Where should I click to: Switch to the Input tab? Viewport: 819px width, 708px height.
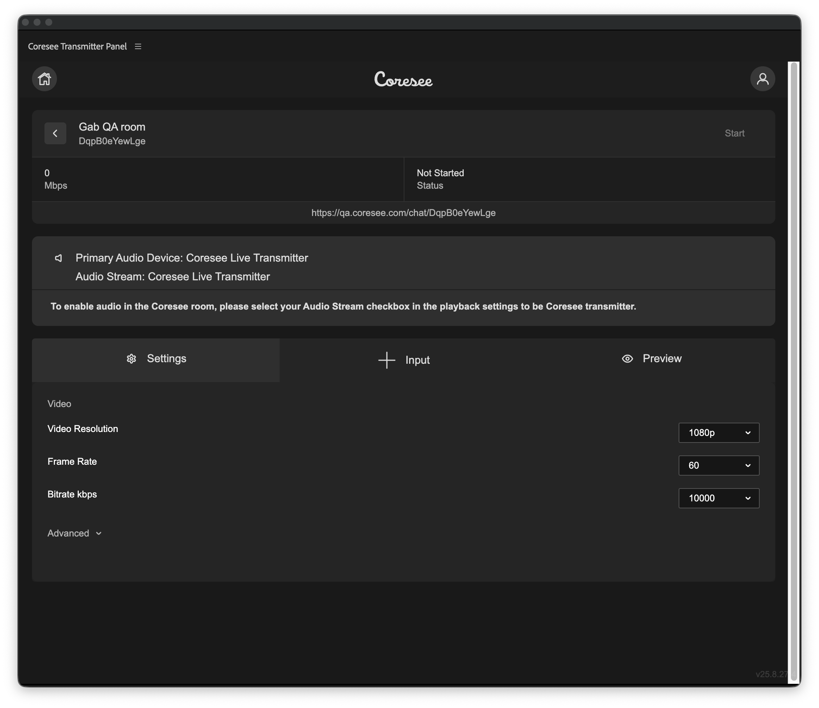[x=417, y=360]
